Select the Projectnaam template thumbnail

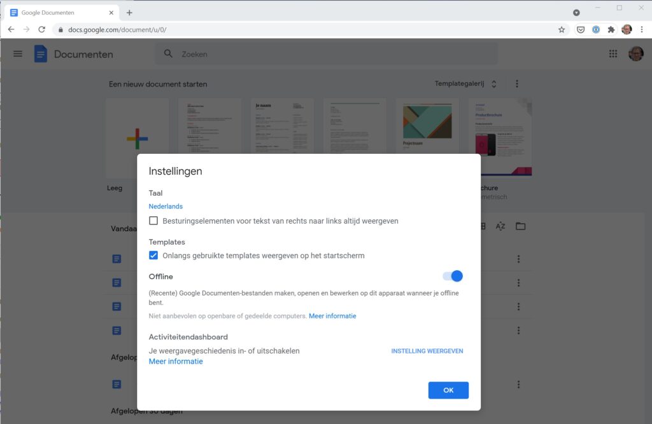(427, 126)
